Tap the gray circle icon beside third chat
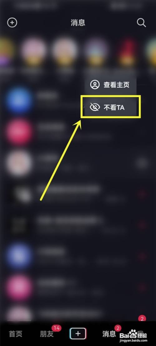Image resolution: width=156 pixels, height=346 pixels. pyautogui.click(x=142, y=163)
